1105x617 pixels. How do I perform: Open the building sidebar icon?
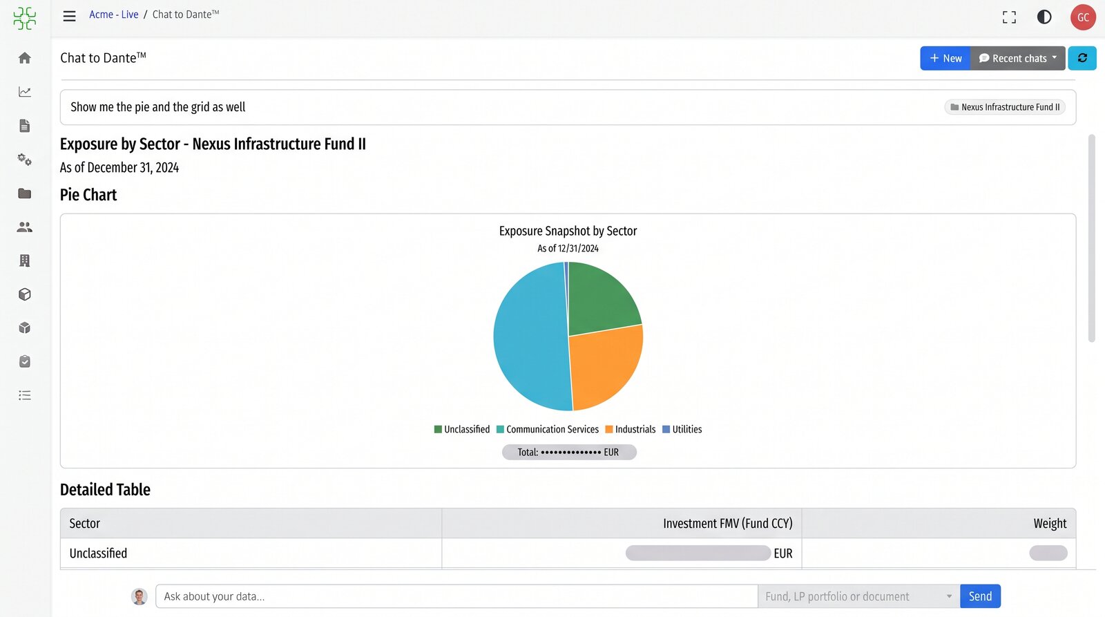click(x=25, y=260)
